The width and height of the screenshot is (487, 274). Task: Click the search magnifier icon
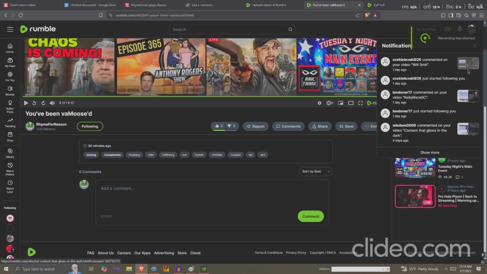(x=290, y=29)
